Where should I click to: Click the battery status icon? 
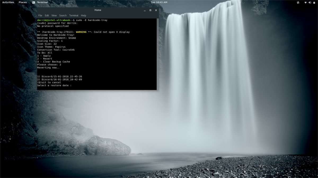coord(314,2)
